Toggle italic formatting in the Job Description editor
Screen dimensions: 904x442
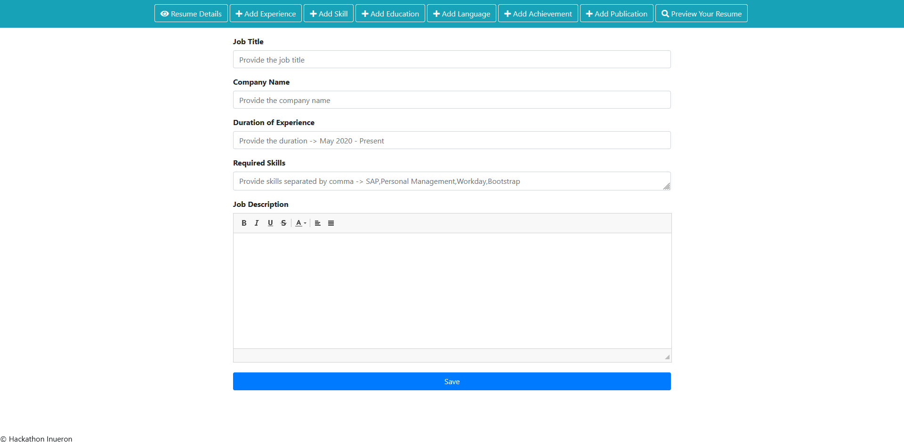pos(257,223)
